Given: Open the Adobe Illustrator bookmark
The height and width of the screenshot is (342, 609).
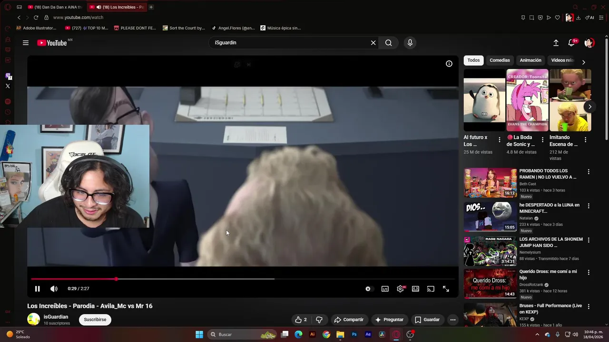Looking at the screenshot, I should (36, 28).
